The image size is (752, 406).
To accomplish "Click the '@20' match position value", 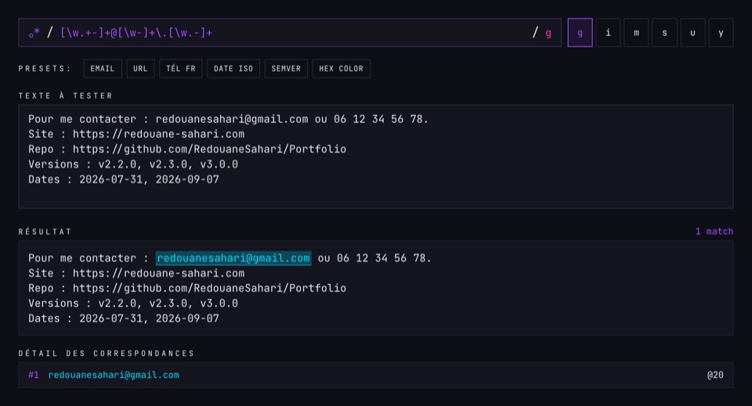I will tap(715, 375).
